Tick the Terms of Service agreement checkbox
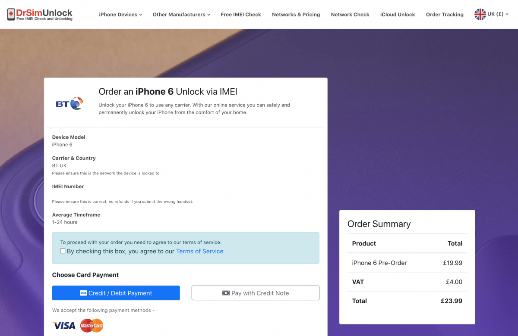 [x=63, y=251]
